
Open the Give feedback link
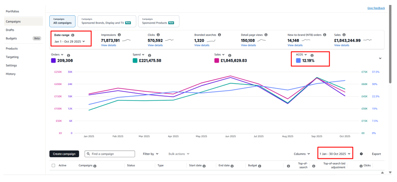pos(376,8)
